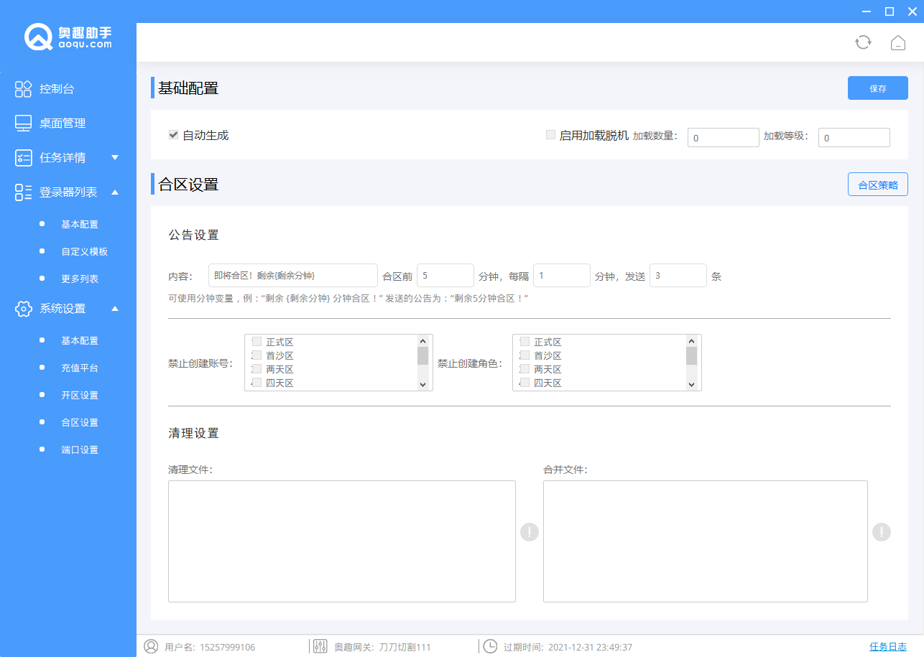Screen dimensions: 924x657
Task: Click the refresh icon in the top bar
Action: [863, 42]
